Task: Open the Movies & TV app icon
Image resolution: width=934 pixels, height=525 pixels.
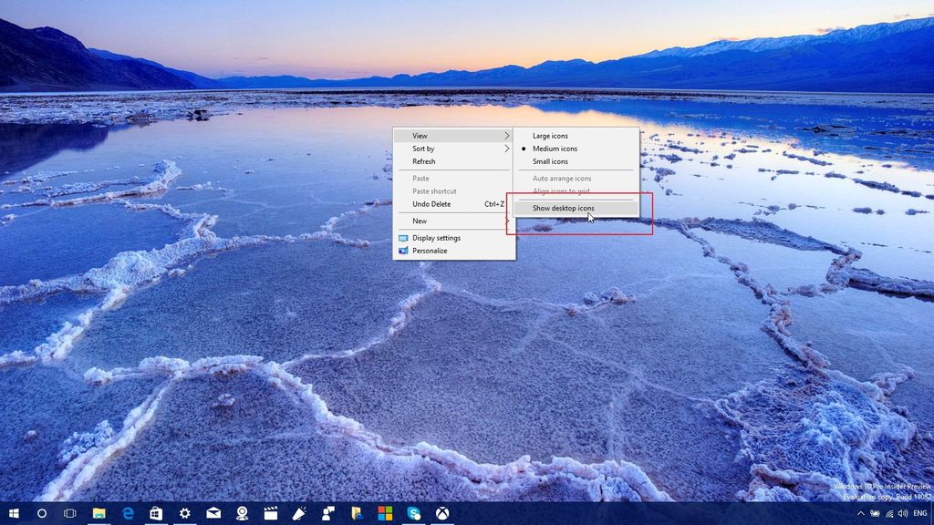Action: coord(272,514)
